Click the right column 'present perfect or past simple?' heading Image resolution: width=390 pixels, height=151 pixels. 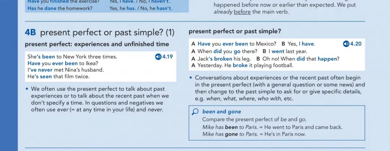235,31
